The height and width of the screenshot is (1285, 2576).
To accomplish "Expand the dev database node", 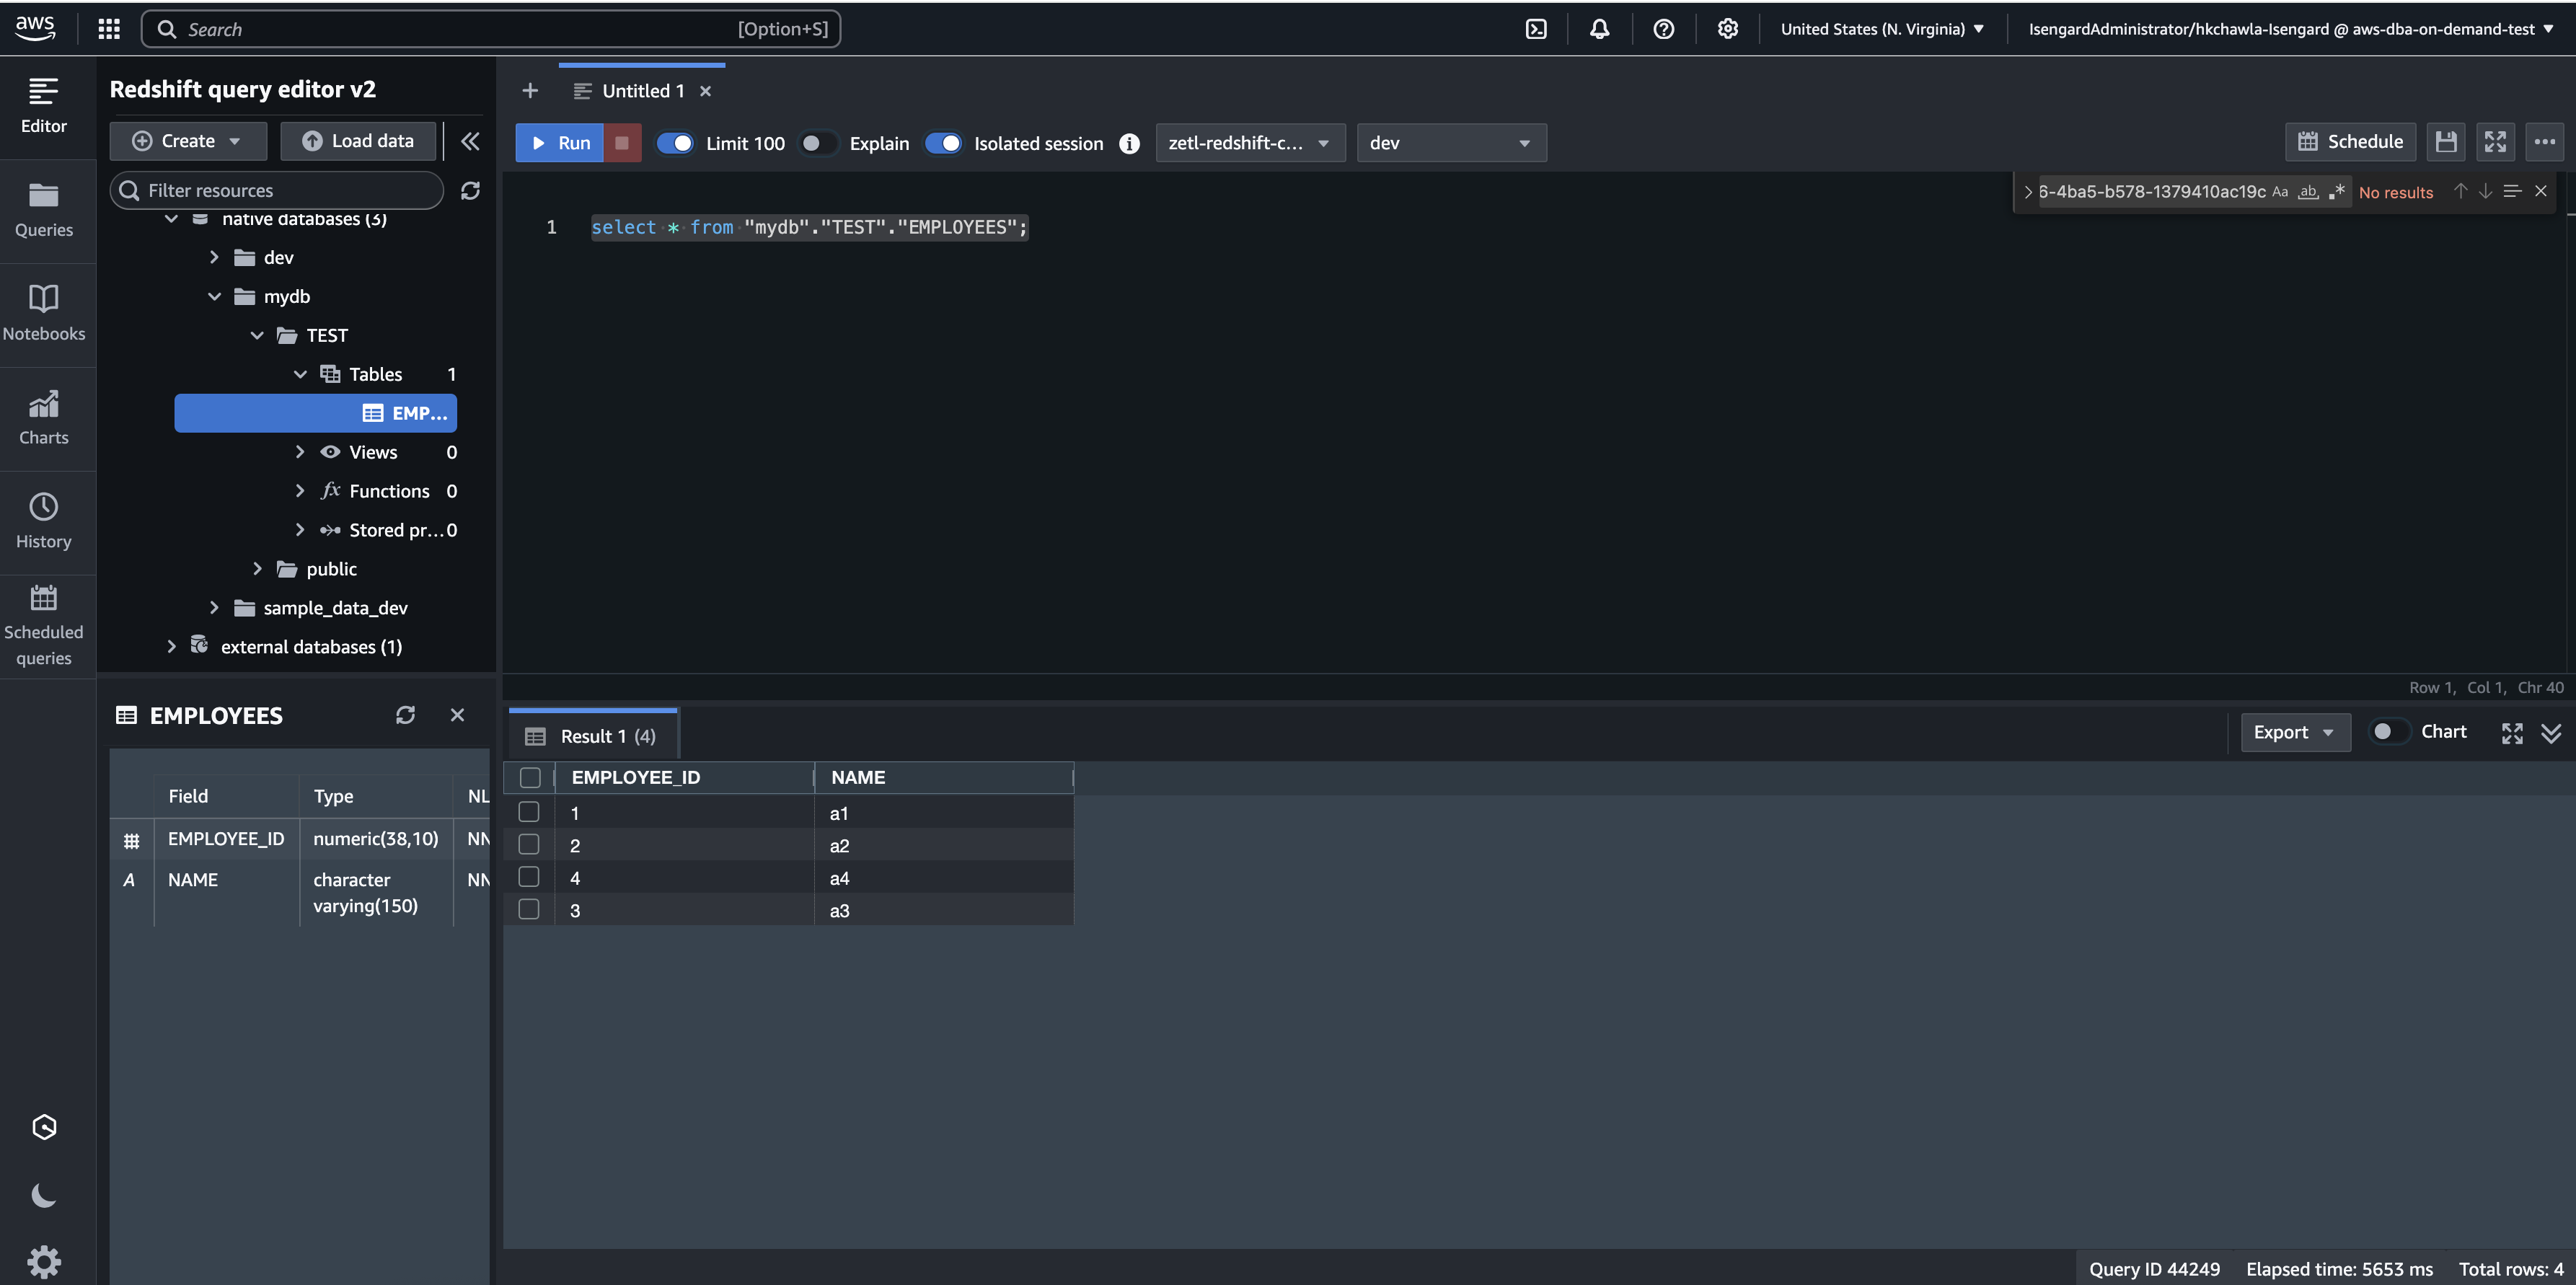I will tap(214, 257).
